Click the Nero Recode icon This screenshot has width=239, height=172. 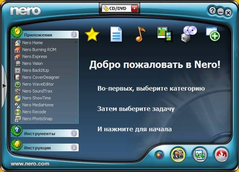[18, 112]
